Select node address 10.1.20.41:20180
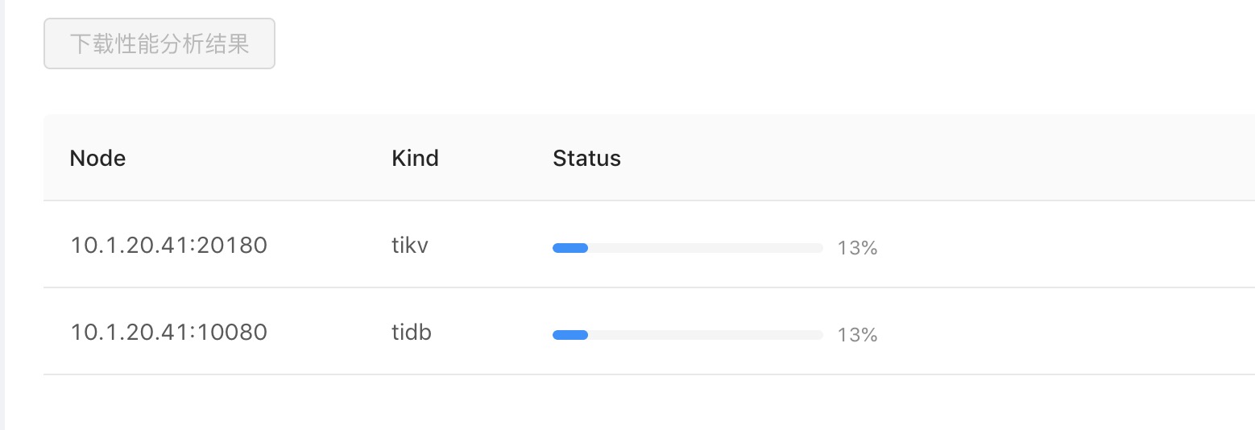 (x=168, y=245)
